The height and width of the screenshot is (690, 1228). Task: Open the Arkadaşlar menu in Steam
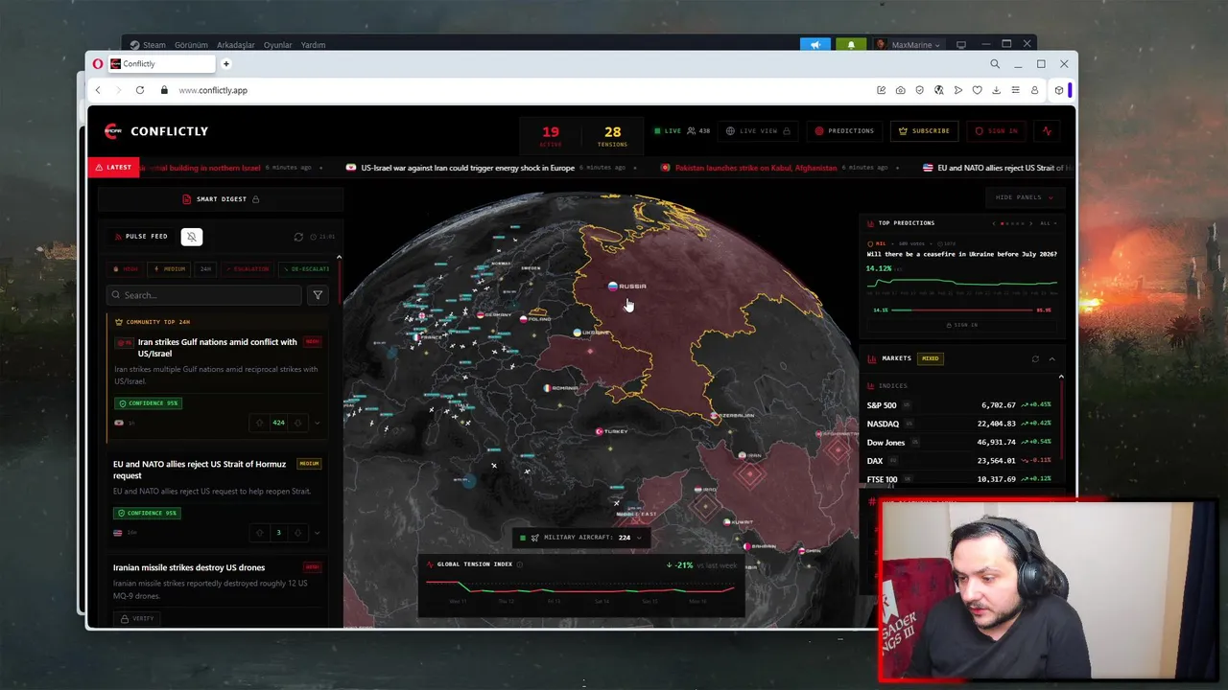[236, 45]
